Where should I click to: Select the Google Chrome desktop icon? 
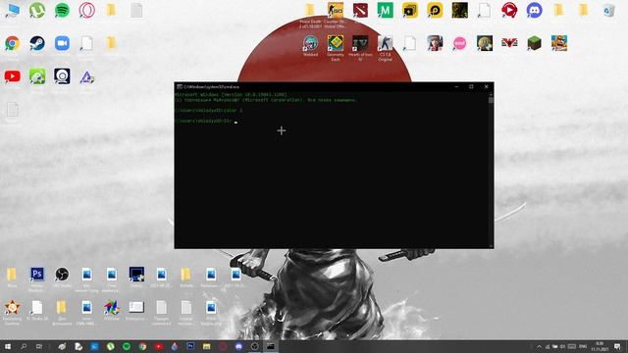coord(13,43)
